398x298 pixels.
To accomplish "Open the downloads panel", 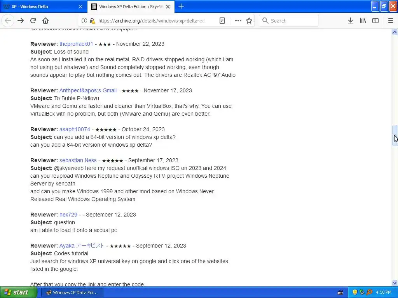I will (x=350, y=21).
